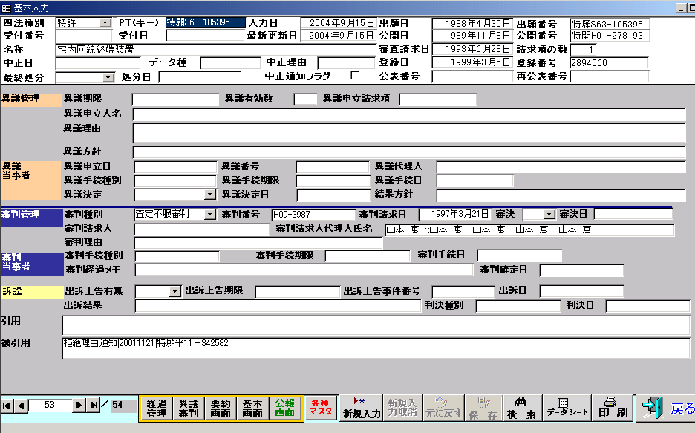Toggle the 中止通知フラグ checkbox
This screenshot has width=695, height=433.
(x=354, y=76)
